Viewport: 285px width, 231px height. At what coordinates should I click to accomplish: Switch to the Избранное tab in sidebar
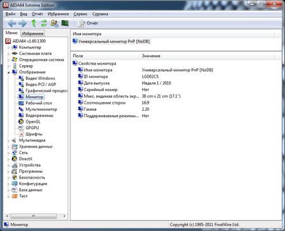click(x=32, y=34)
